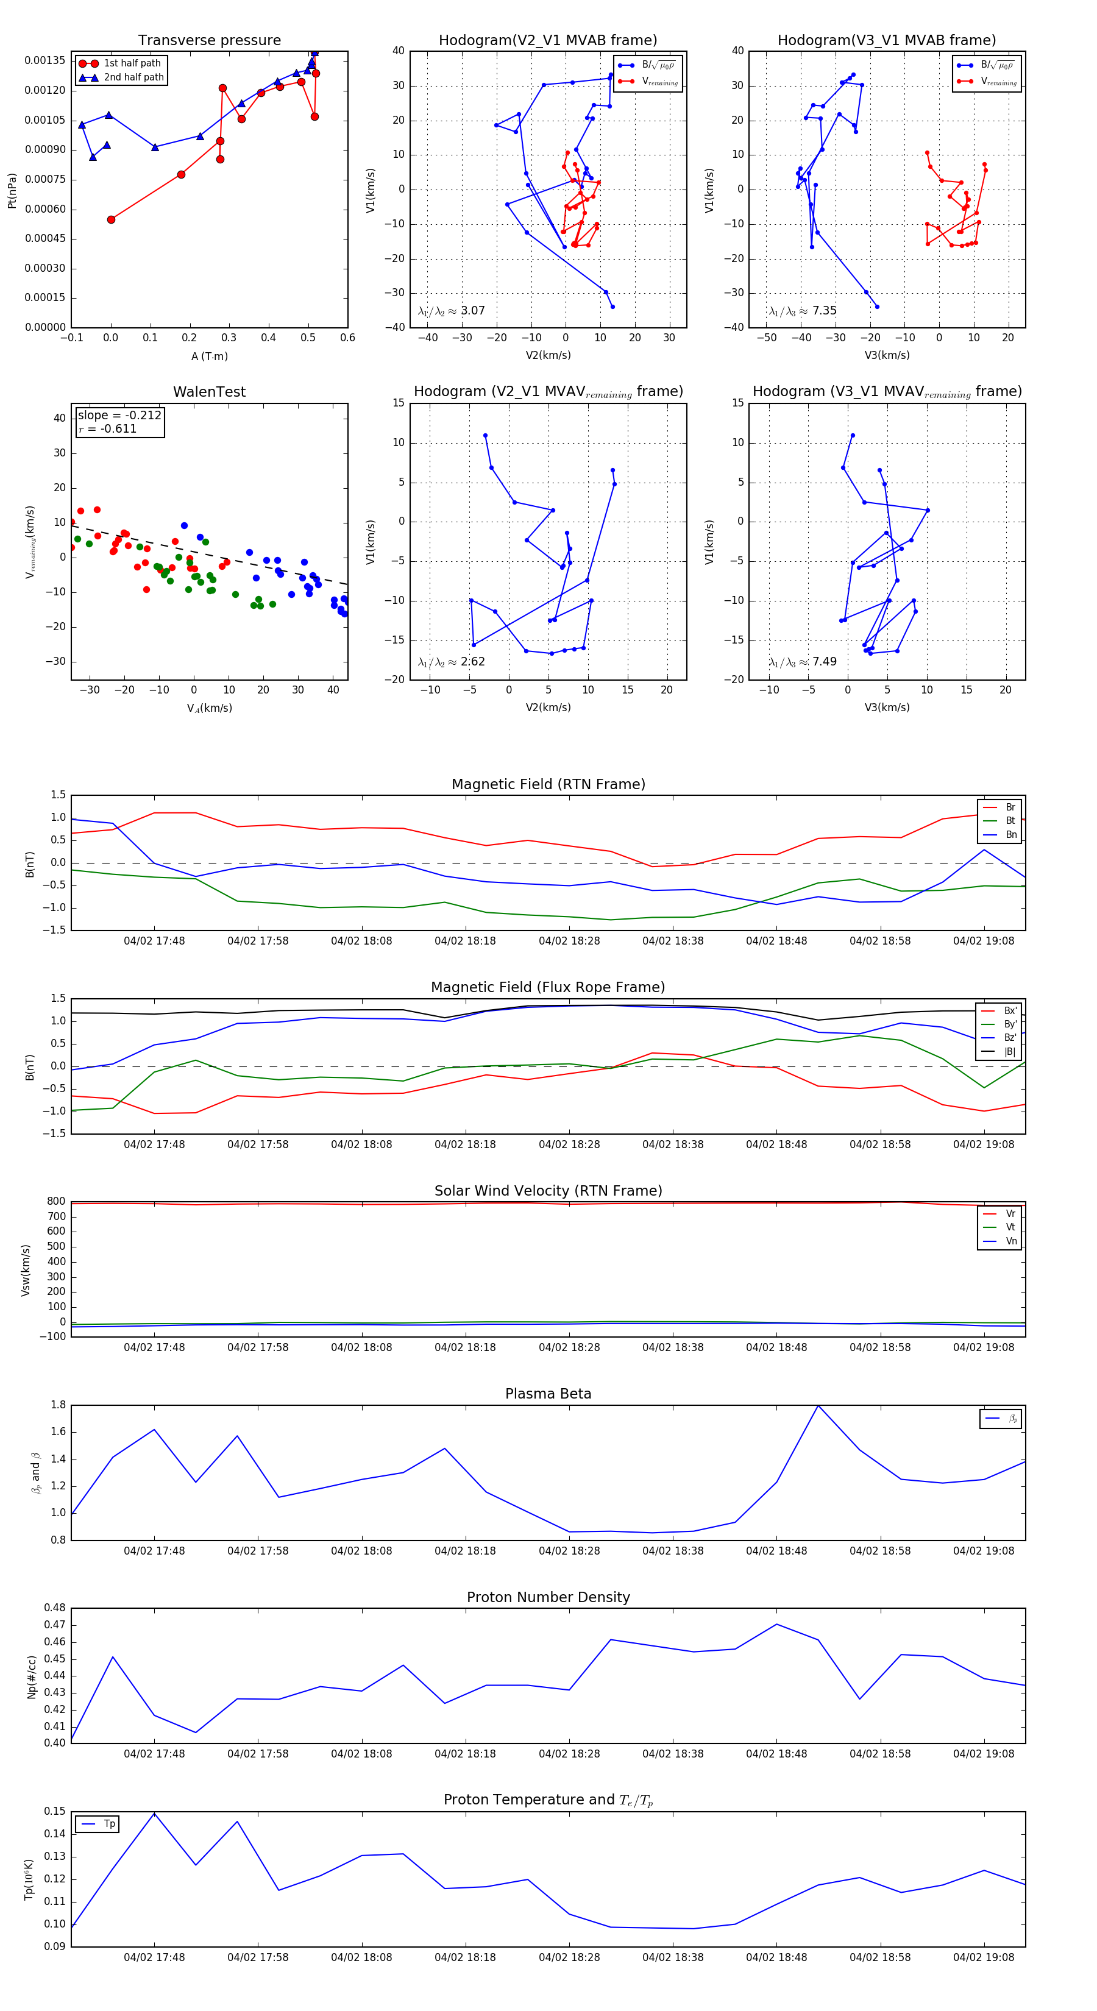Click the 'Plasma Beta' plot title
The height and width of the screenshot is (2011, 1097).
coord(548,1394)
